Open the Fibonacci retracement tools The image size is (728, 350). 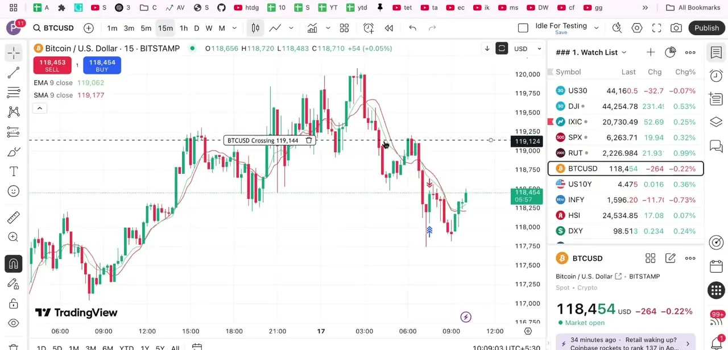click(14, 92)
